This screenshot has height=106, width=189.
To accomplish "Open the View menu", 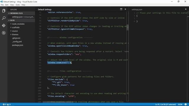I will (x=12, y=5).
